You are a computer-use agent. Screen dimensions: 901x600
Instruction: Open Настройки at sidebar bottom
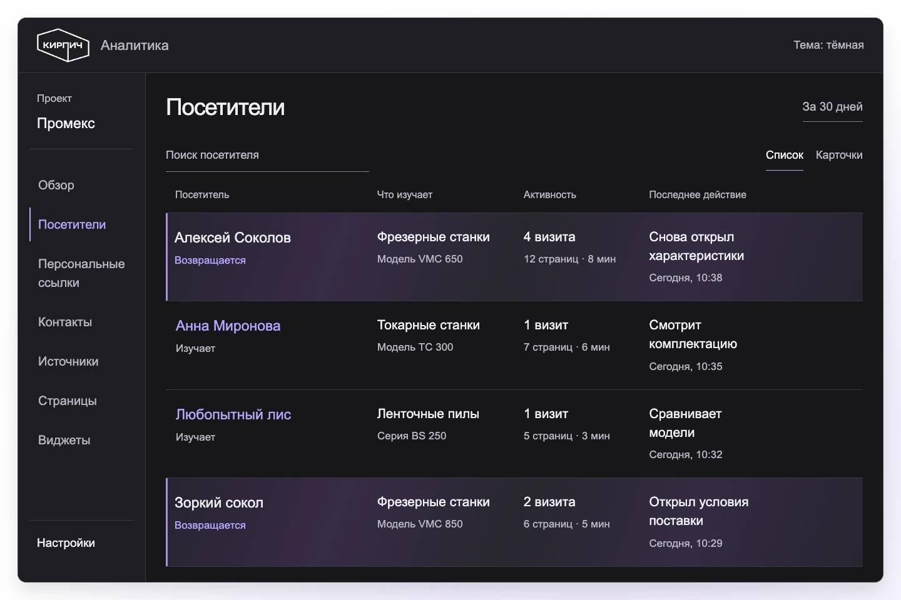(x=66, y=542)
